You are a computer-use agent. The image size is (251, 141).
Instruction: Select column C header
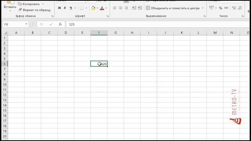(x=49, y=33)
